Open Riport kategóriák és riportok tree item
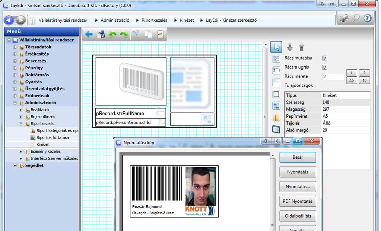This screenshot has height=231, width=381. pyautogui.click(x=57, y=130)
